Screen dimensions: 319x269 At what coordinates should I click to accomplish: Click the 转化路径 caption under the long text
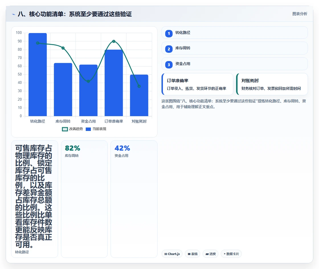(22, 252)
